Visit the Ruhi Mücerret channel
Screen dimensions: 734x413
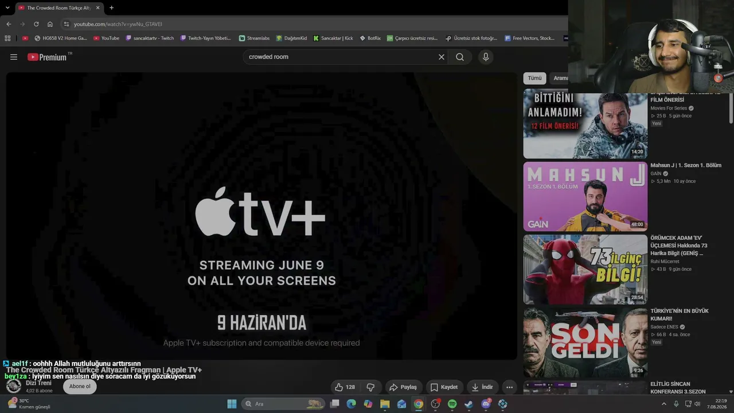point(665,262)
